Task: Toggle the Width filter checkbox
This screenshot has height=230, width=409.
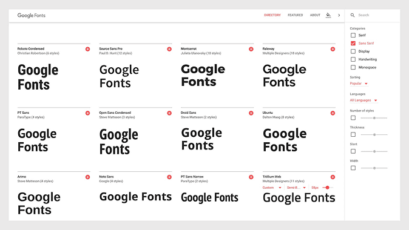Action: 353,168
